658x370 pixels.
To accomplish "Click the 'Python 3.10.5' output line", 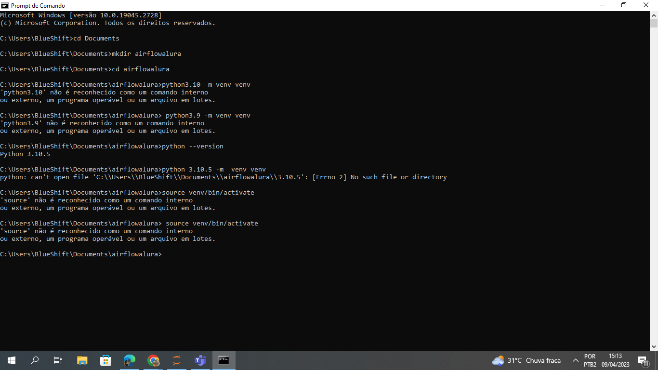I will pyautogui.click(x=25, y=154).
